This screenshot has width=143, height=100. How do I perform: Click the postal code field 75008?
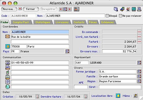tap(19, 46)
